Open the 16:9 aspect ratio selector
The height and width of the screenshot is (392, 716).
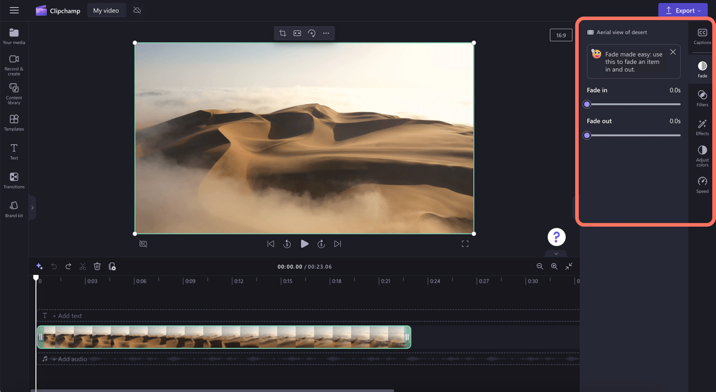coord(561,35)
